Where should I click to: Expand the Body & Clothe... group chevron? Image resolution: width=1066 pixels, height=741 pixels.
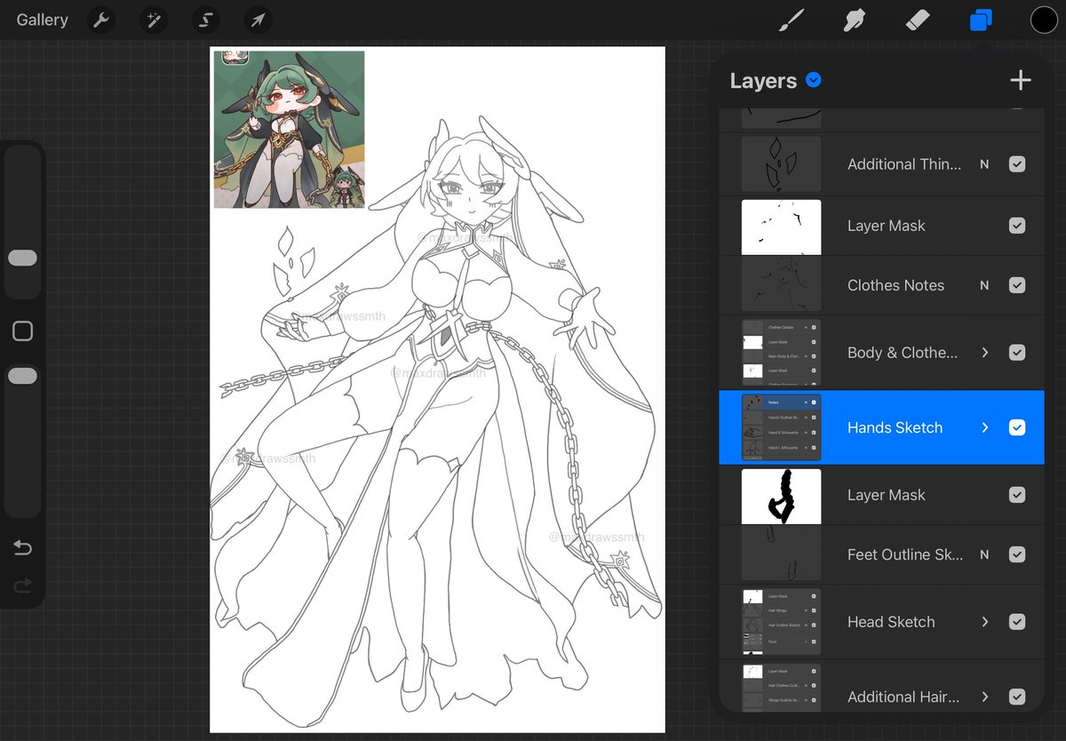point(984,353)
